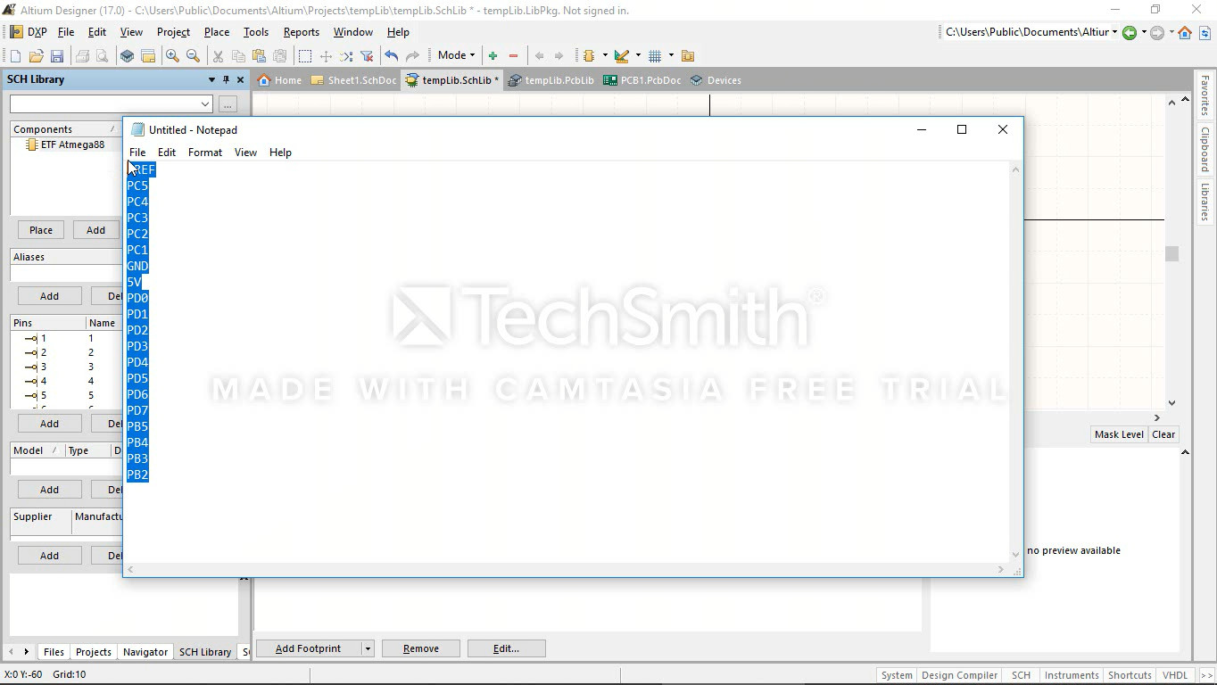1217x685 pixels.
Task: Click the Open folder toolbar icon
Action: click(36, 56)
